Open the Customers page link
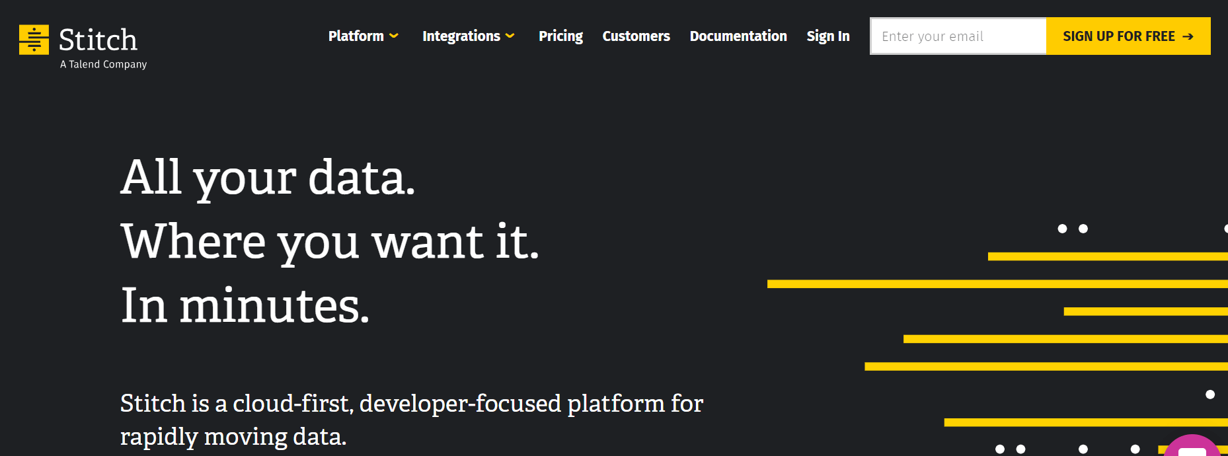Viewport: 1228px width, 456px height. pos(636,36)
